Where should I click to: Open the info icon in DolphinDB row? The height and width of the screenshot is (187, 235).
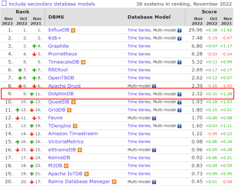coord(180,94)
